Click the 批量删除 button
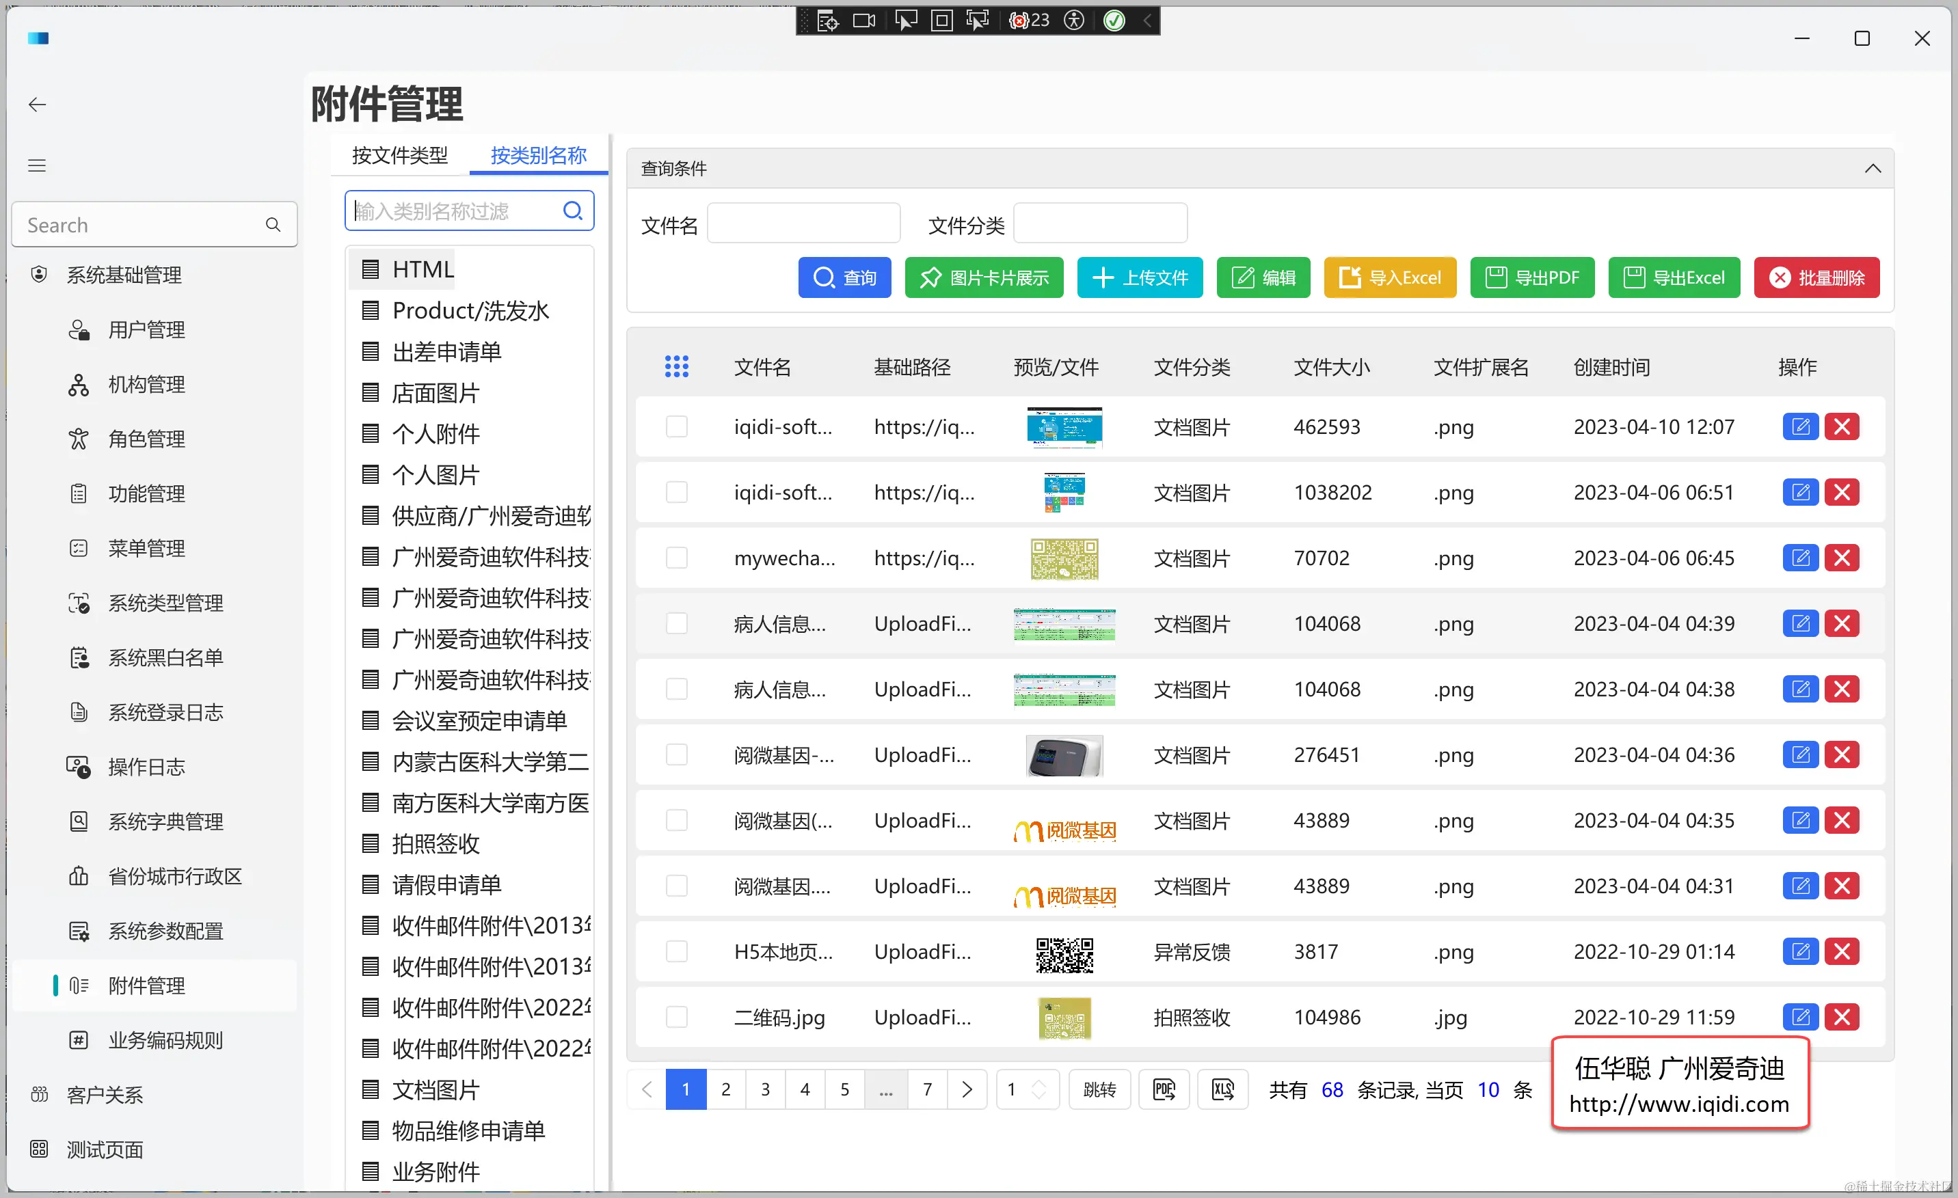The image size is (1958, 1198). [x=1816, y=277]
